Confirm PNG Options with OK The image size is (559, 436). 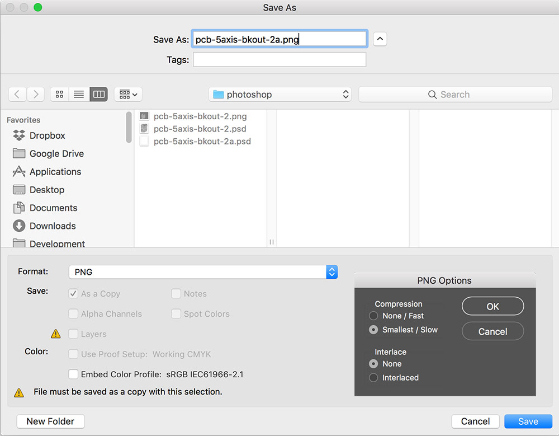(x=492, y=306)
